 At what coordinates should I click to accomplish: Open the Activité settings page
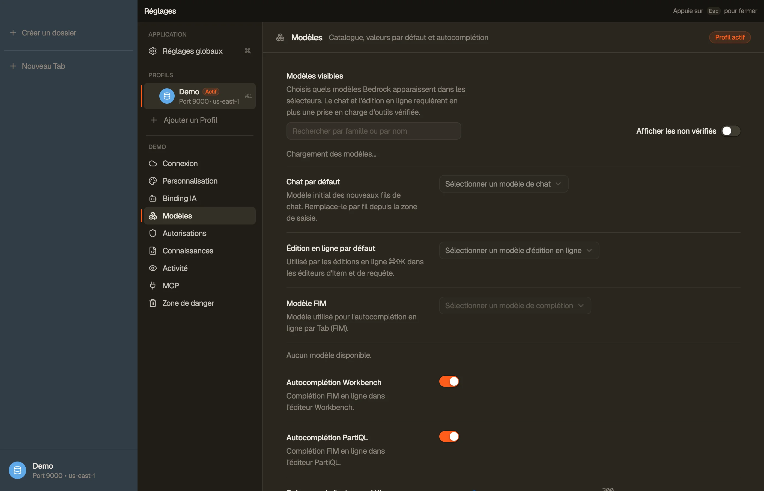click(200, 268)
